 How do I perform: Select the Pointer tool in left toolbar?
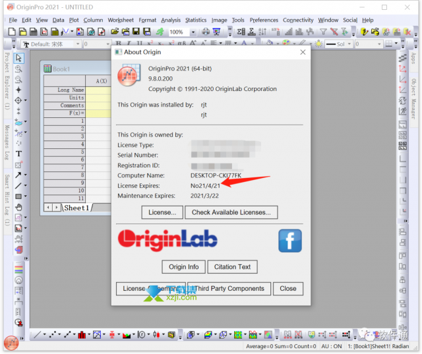(x=18, y=58)
